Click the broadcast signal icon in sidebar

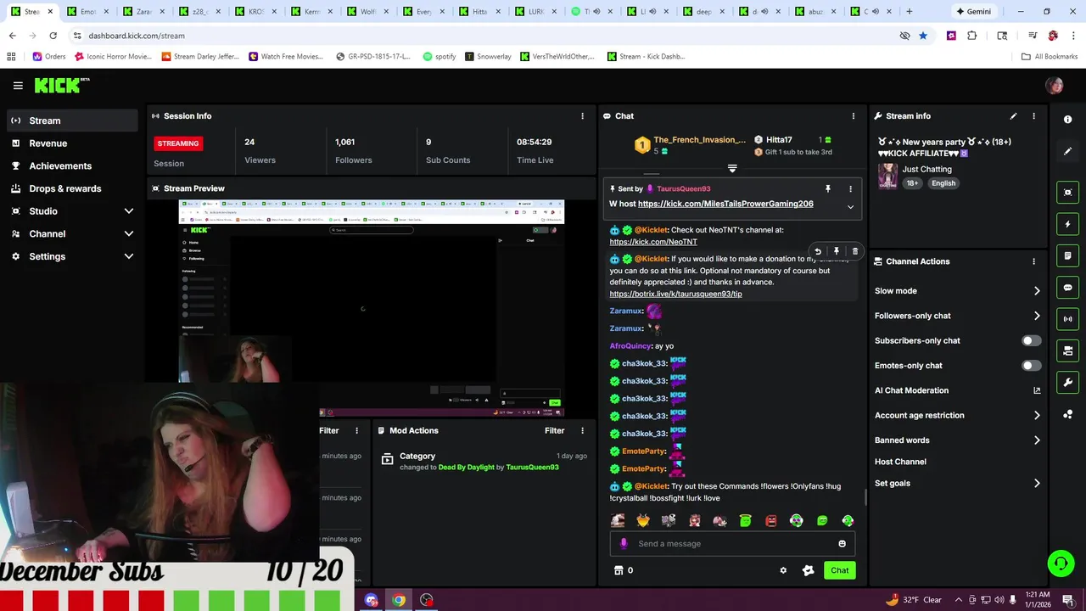click(x=1068, y=319)
